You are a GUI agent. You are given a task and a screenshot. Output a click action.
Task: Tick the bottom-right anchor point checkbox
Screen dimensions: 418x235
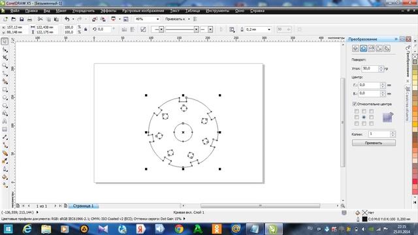click(372, 123)
